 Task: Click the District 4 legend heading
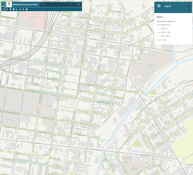[160, 17]
